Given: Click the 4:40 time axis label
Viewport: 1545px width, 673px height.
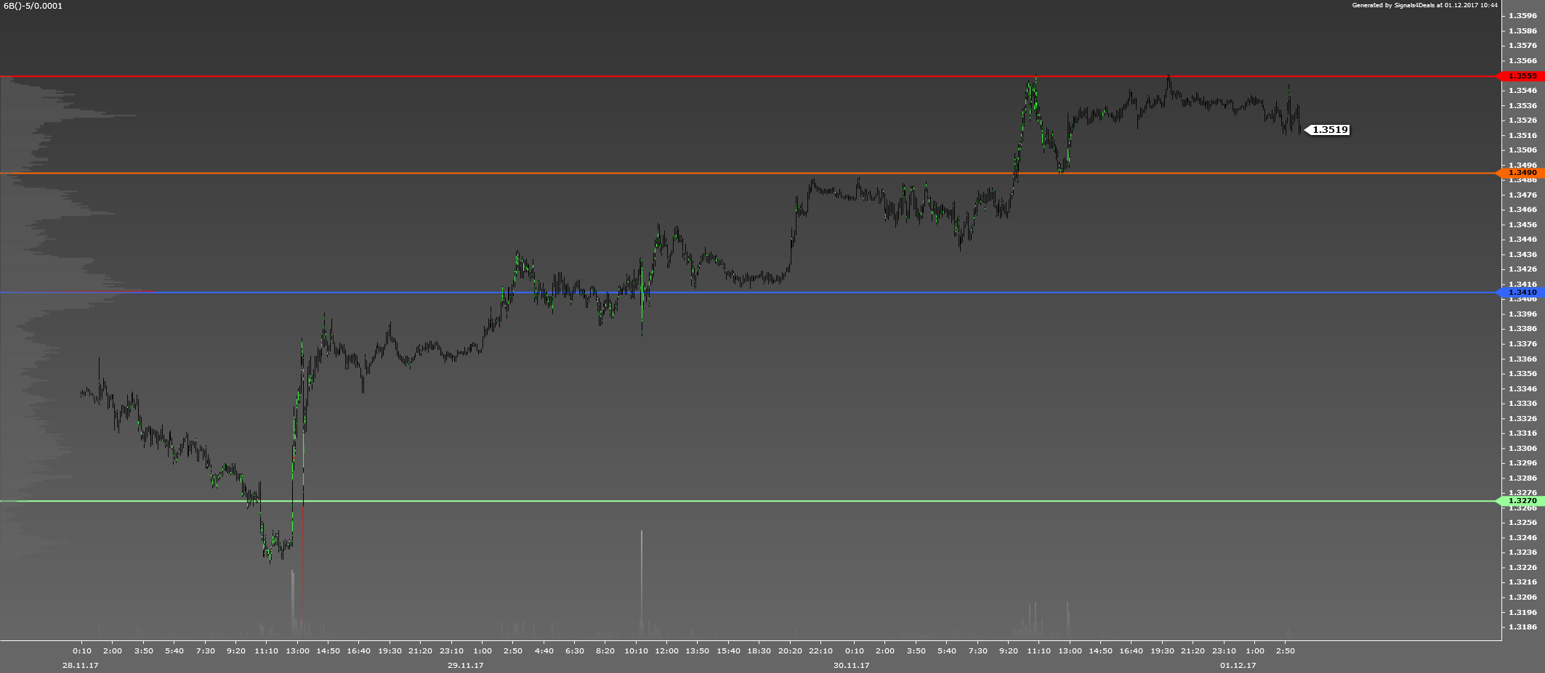Looking at the screenshot, I should point(544,650).
